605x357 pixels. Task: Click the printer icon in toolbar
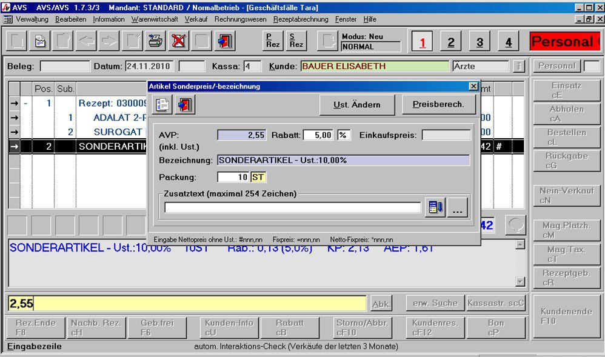coord(156,41)
